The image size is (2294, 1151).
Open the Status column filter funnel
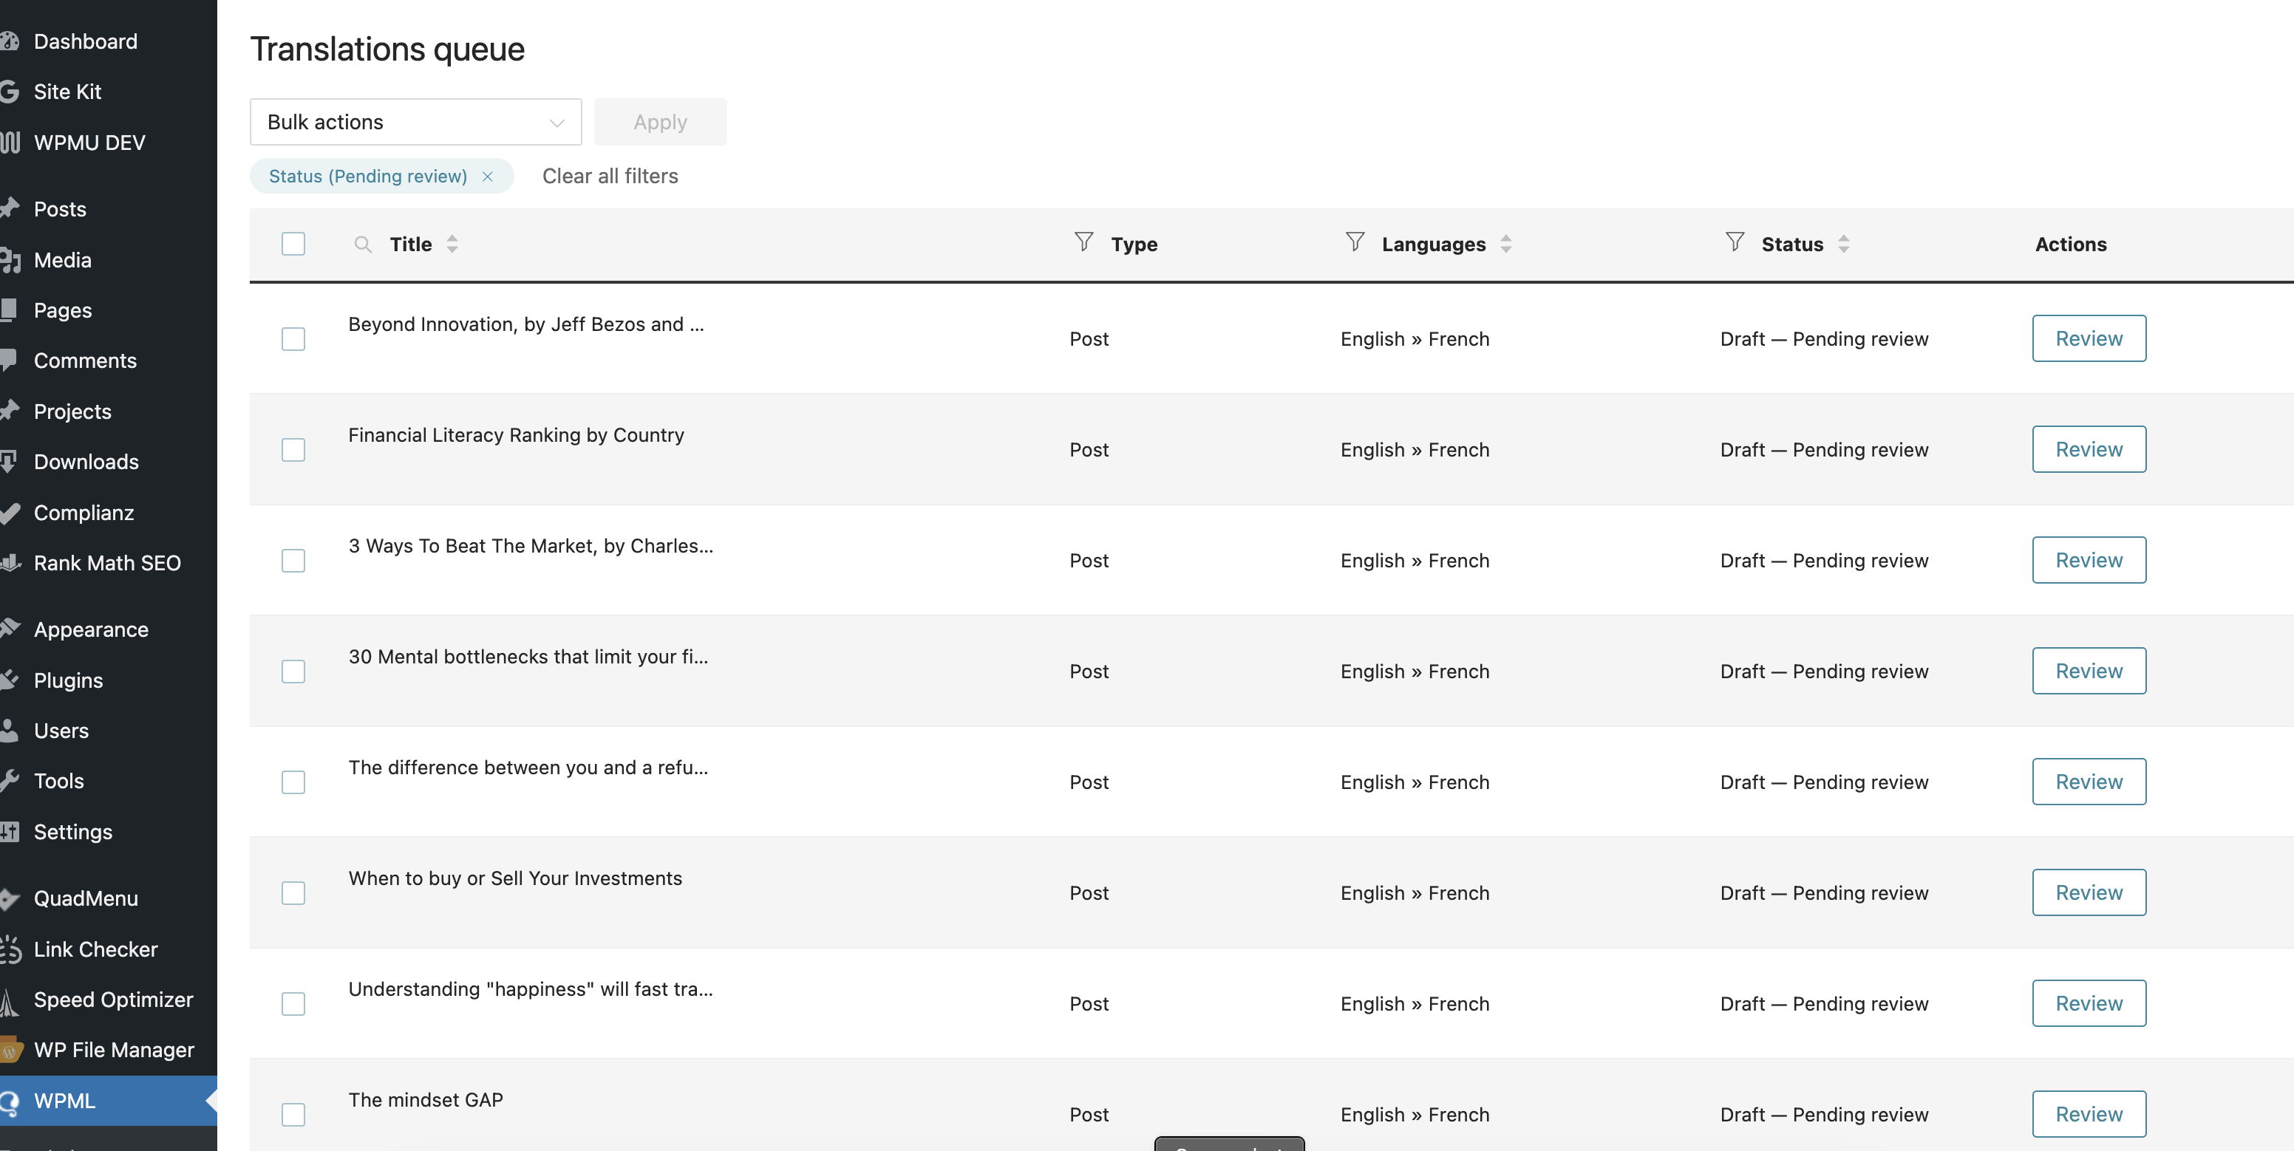click(1735, 242)
